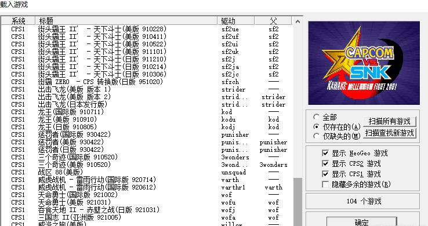
Task: Click the scrollbar up arrow in the game list
Action: [x=298, y=21]
